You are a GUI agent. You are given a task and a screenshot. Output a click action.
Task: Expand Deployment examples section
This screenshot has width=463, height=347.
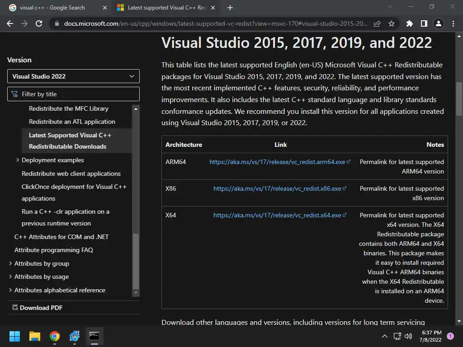pyautogui.click(x=52, y=160)
